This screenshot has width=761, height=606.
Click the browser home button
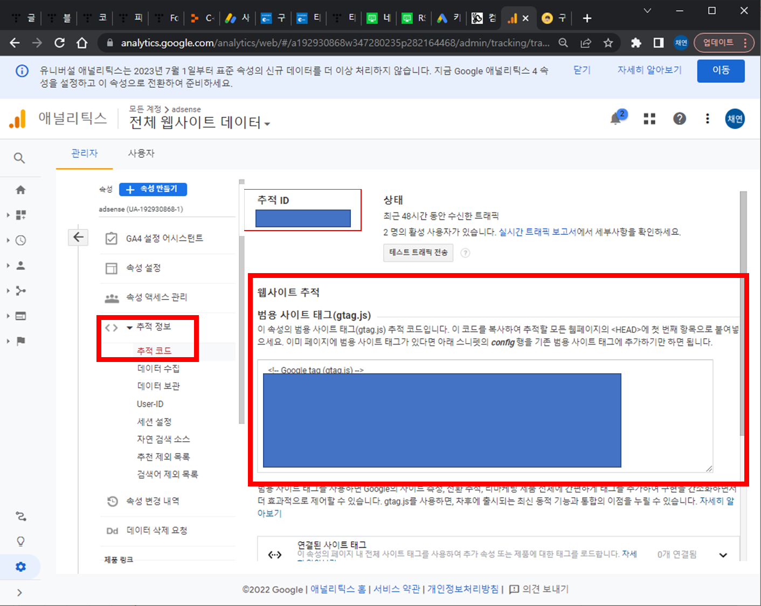(x=82, y=43)
